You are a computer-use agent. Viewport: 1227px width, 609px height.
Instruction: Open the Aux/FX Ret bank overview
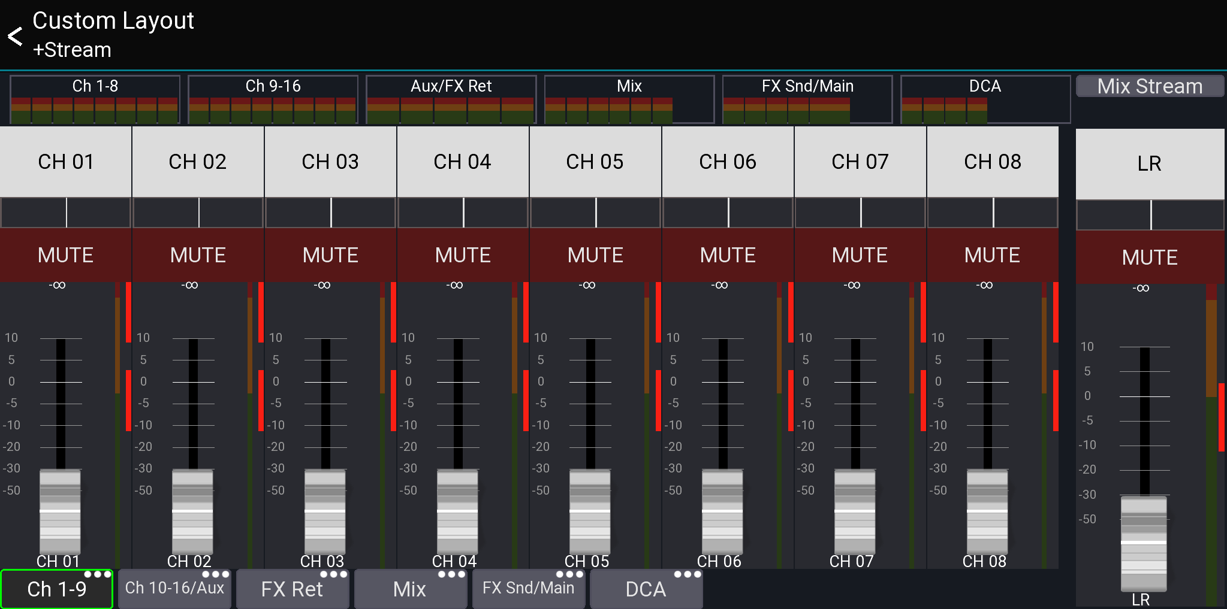coord(451,99)
